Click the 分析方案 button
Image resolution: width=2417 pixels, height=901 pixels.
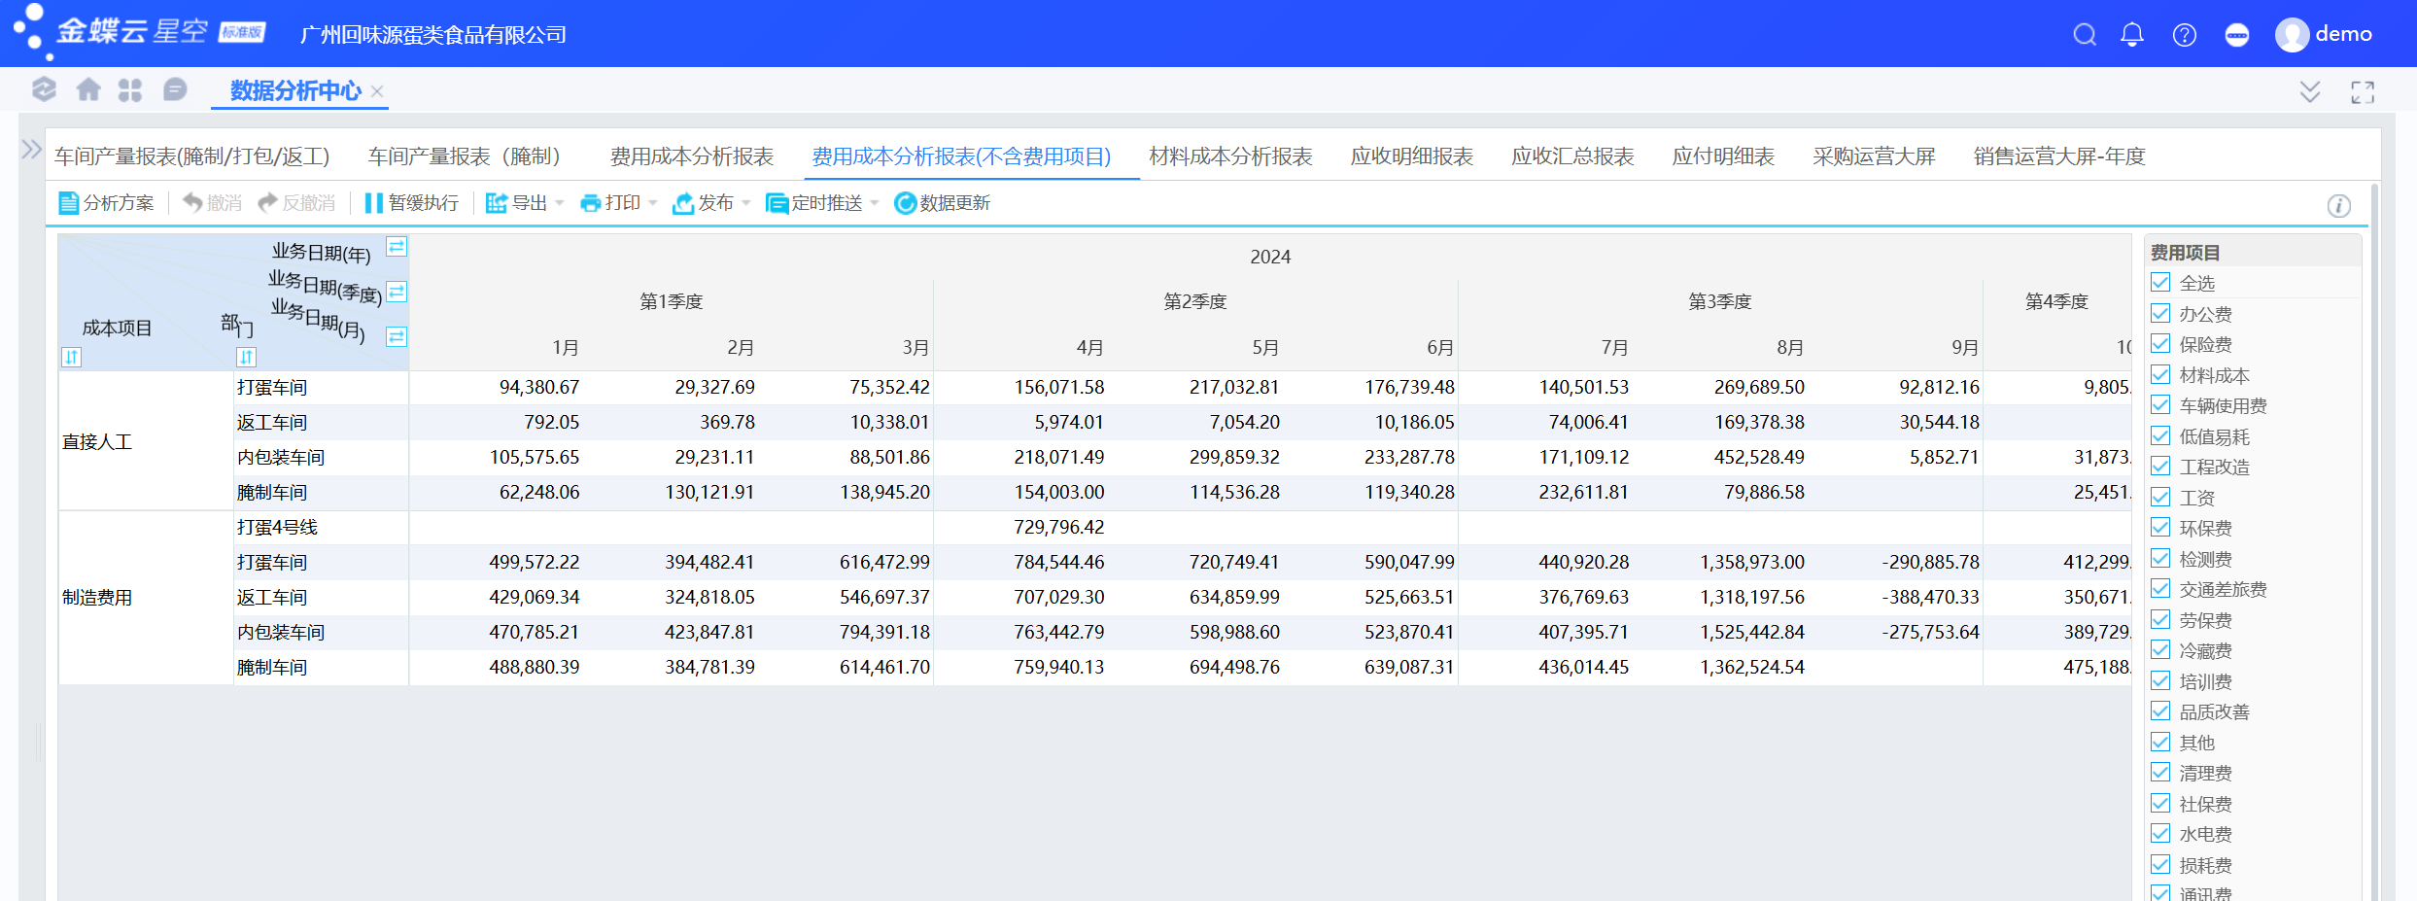tap(107, 203)
